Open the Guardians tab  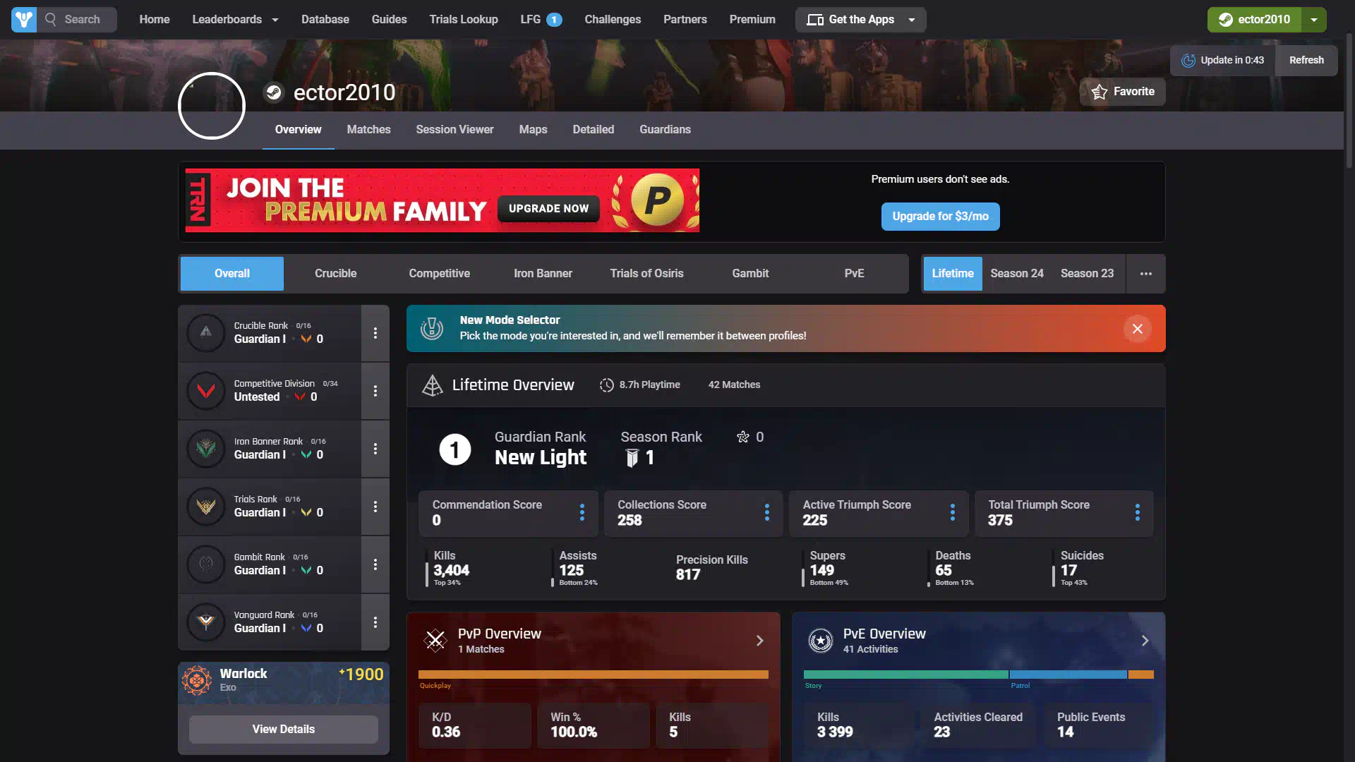point(665,130)
